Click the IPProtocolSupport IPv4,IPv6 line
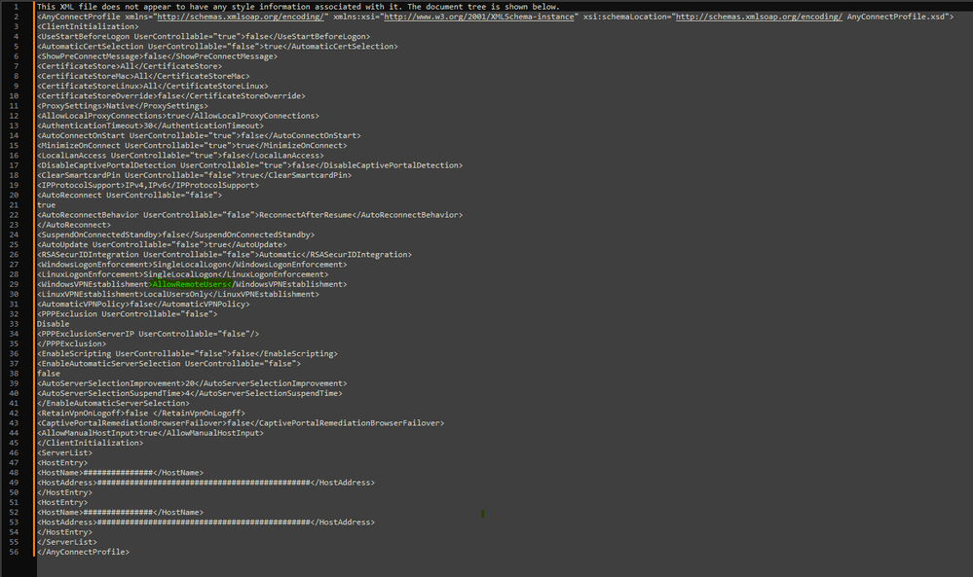The image size is (973, 577). (147, 185)
